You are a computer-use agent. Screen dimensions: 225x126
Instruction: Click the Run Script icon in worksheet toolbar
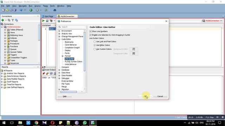tap(47, 21)
